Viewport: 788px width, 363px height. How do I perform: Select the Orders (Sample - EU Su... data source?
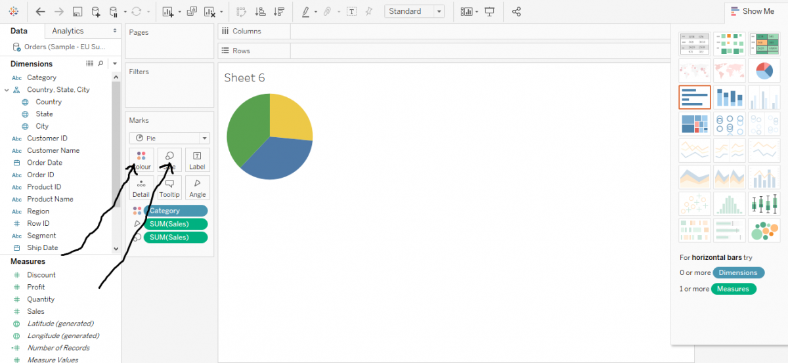pyautogui.click(x=63, y=47)
